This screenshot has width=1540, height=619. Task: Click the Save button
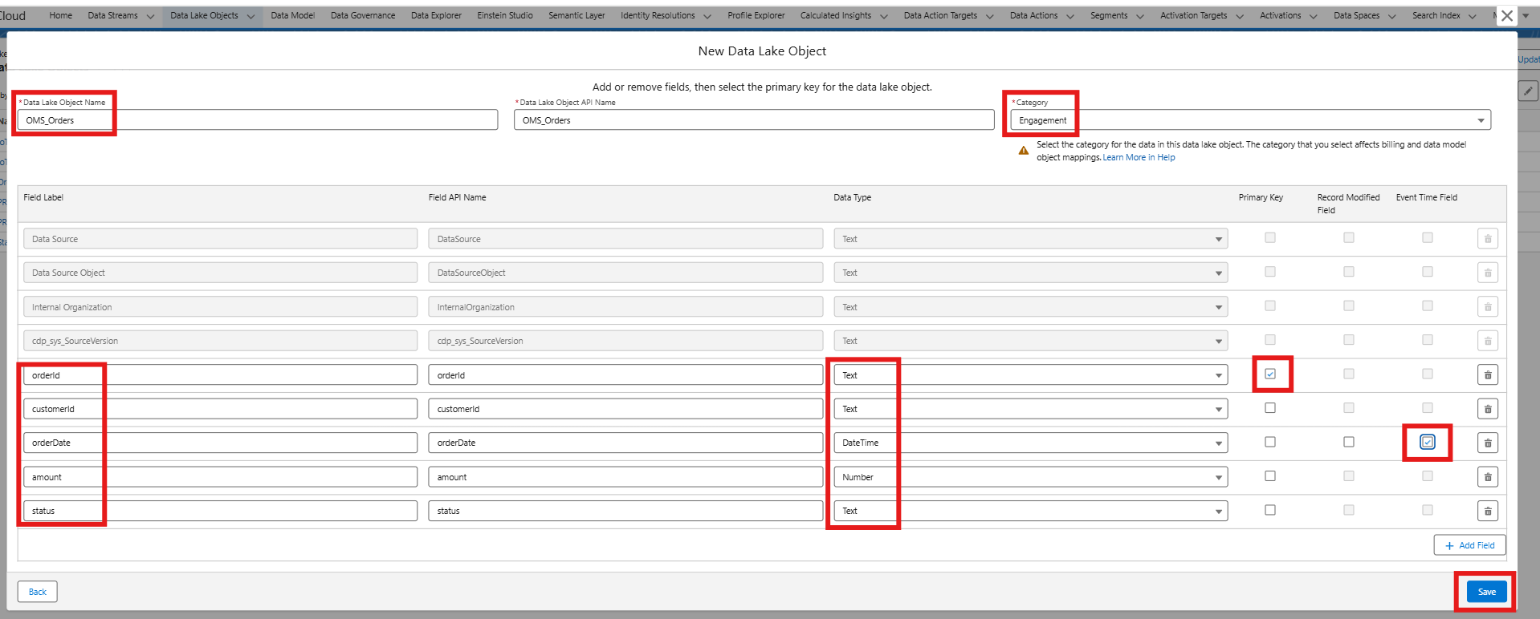[x=1486, y=592]
